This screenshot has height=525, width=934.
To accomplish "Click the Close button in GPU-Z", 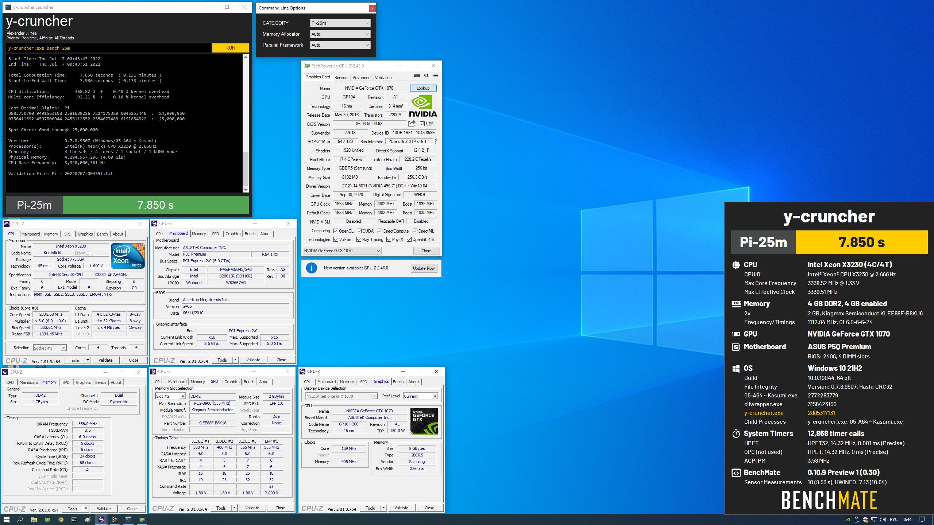I will click(x=426, y=250).
